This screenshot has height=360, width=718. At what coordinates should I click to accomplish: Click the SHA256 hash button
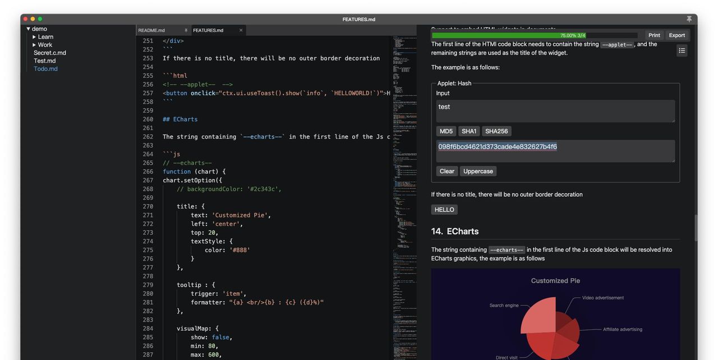[496, 131]
